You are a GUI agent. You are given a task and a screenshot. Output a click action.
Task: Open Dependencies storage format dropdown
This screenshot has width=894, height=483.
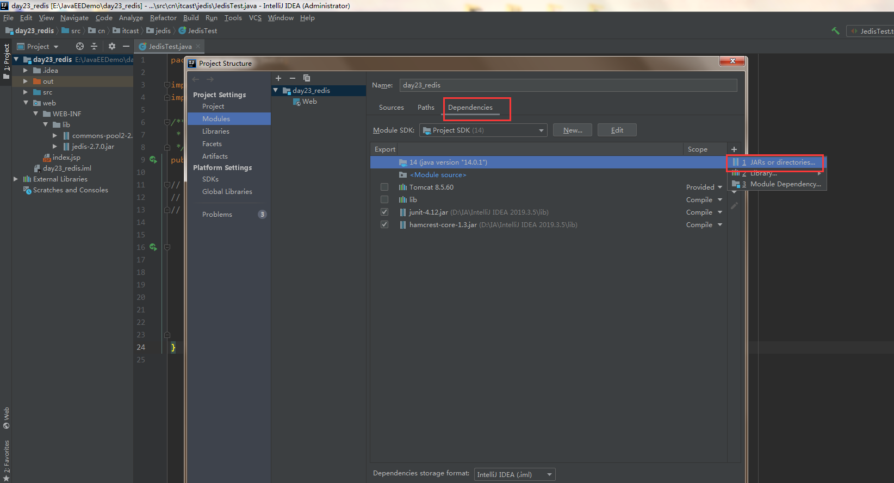point(515,474)
